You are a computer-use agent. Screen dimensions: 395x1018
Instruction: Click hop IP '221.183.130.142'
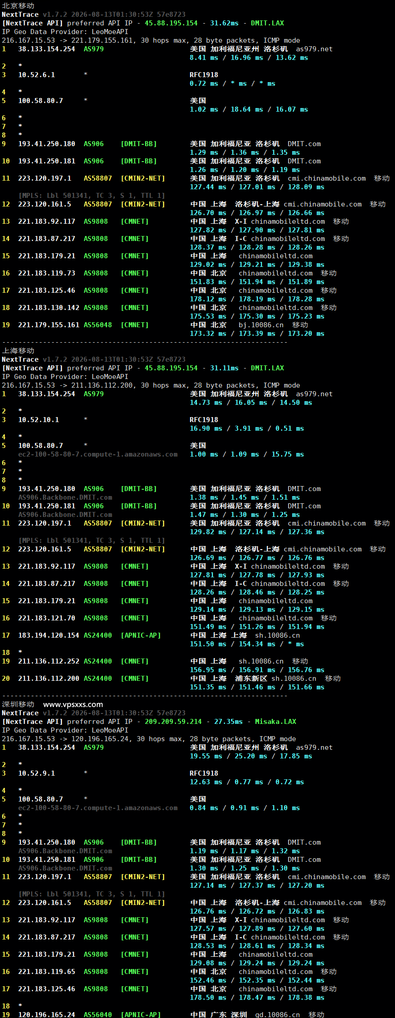coord(49,307)
